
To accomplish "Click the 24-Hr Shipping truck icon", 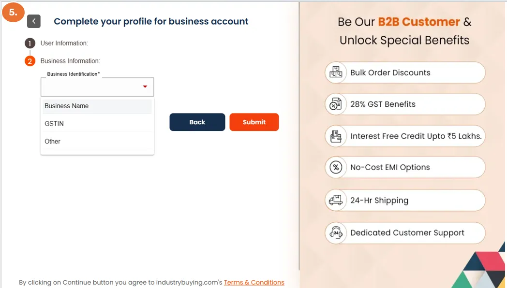I will [335, 200].
